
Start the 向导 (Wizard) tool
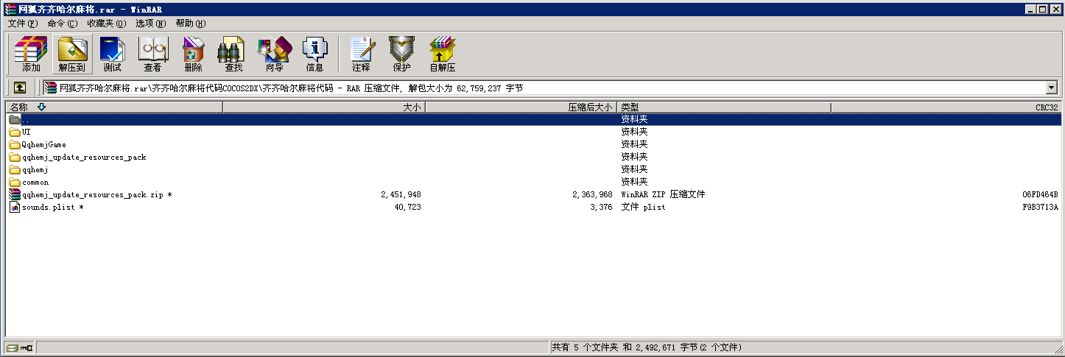point(274,54)
